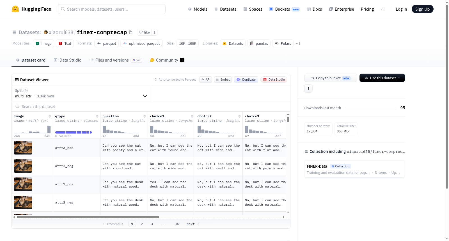Sort the question column
449x241 pixels.
coord(145,116)
